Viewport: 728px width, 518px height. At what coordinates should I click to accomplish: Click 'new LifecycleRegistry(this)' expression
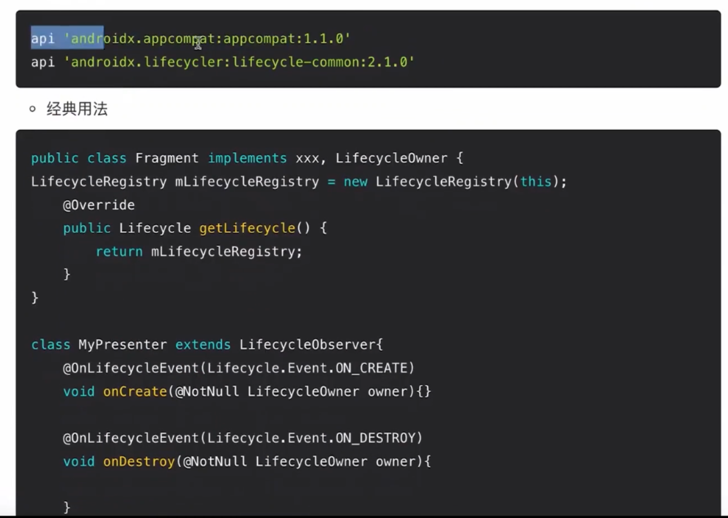pyautogui.click(x=452, y=182)
